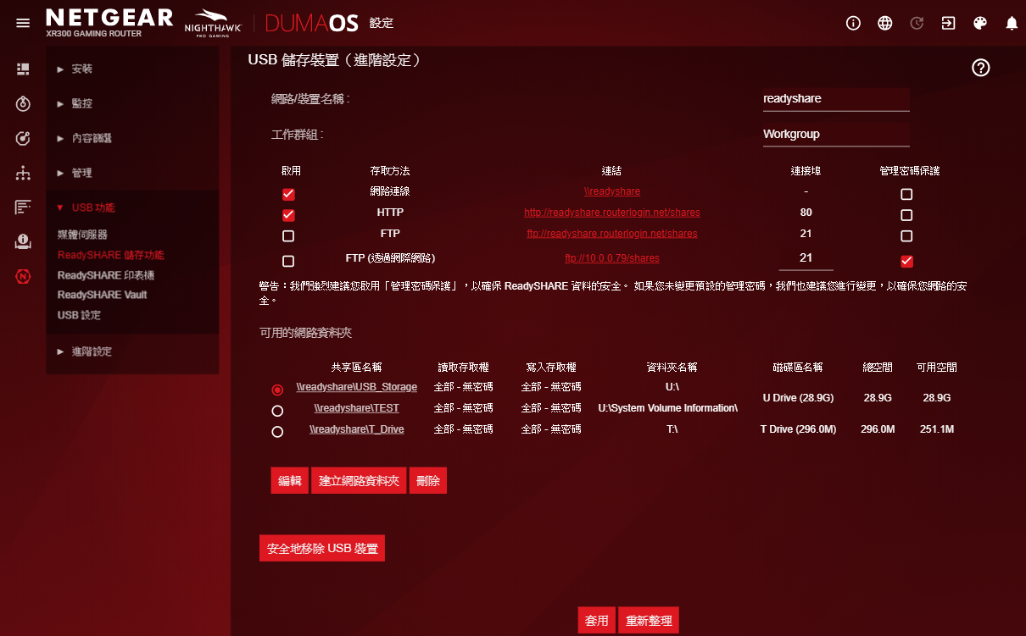Click the 251.1M free space value
The image size is (1026, 636).
pyautogui.click(x=937, y=429)
